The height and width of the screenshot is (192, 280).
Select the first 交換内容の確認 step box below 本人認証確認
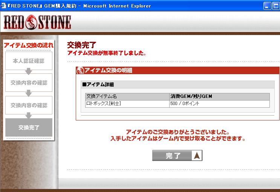29,82
